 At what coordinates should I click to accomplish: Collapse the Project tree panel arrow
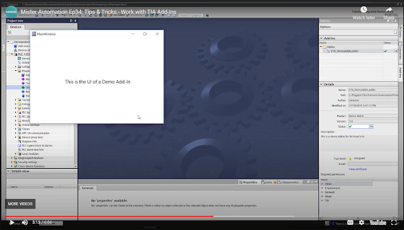coord(75,21)
